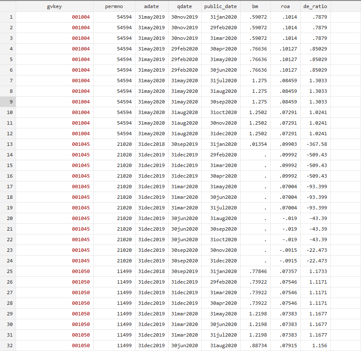Click roa .07546 in row 26

pyautogui.click(x=286, y=282)
